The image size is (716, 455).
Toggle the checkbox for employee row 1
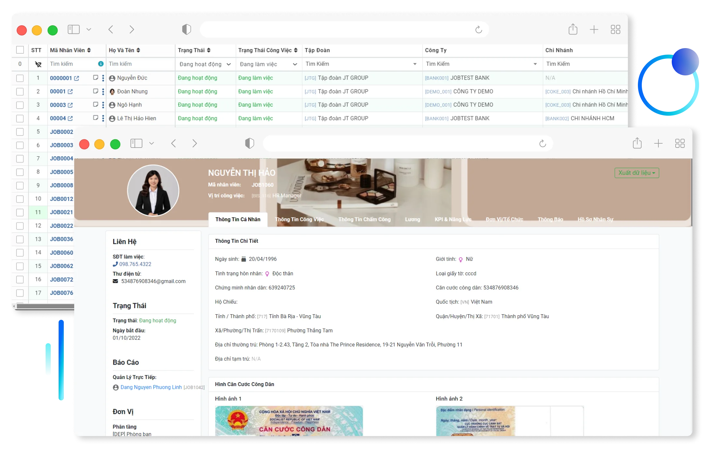click(x=20, y=78)
